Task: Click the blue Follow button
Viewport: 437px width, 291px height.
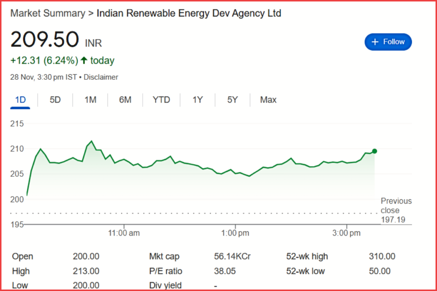Action: 388,42
